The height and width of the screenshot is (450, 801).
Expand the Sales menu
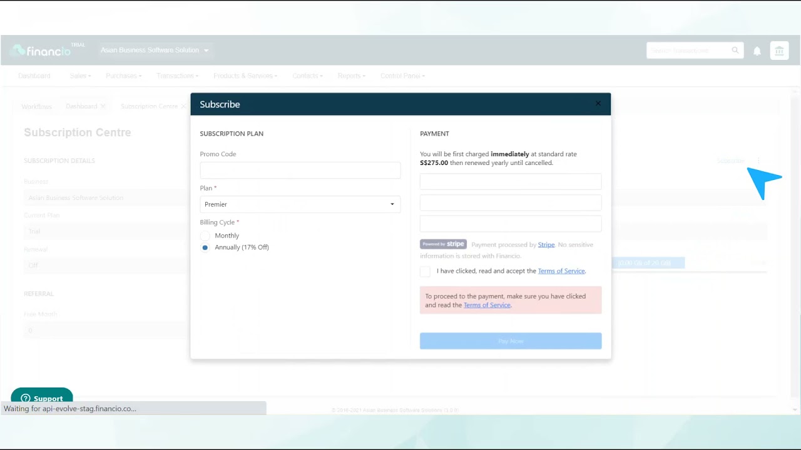80,76
